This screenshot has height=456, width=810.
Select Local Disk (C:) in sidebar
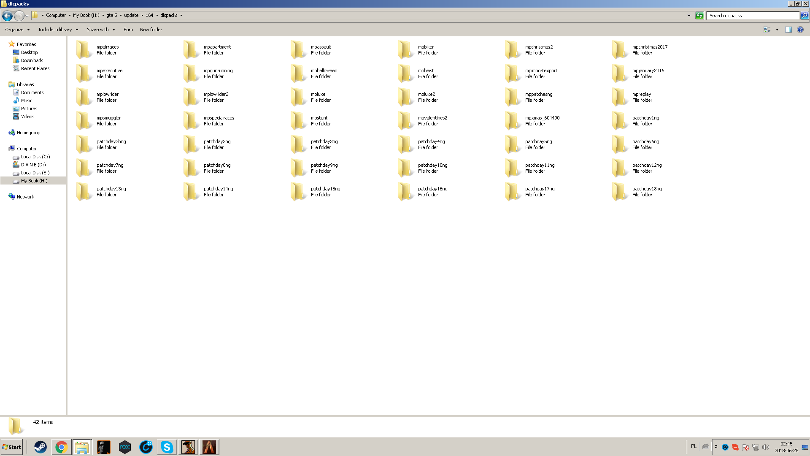click(35, 157)
